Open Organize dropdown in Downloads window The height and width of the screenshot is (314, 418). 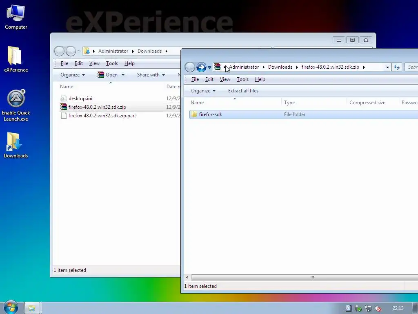pyautogui.click(x=73, y=75)
